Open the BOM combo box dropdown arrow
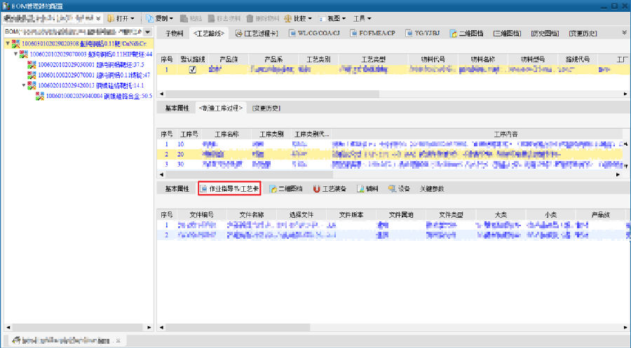 [148, 32]
